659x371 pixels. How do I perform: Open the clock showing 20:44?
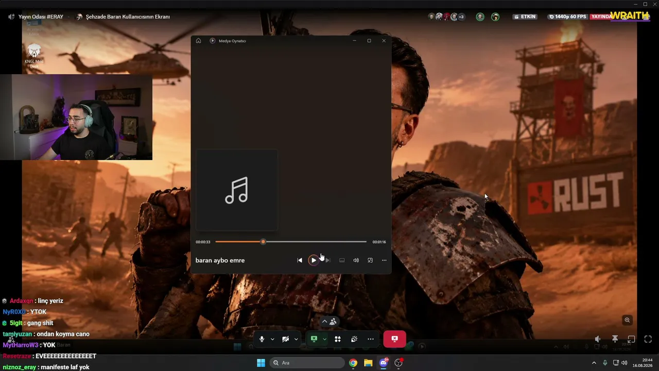click(643, 363)
